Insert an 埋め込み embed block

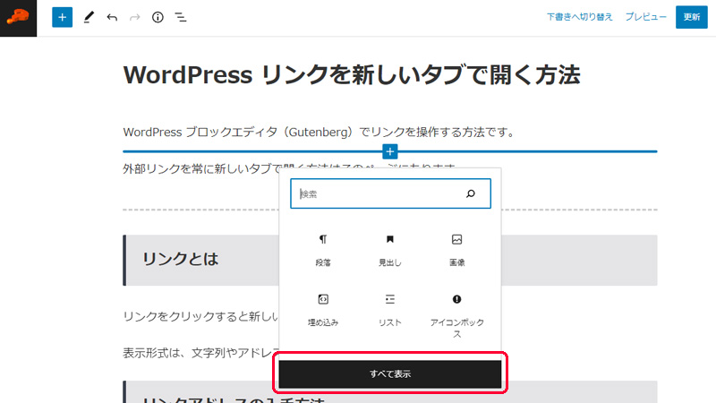click(323, 310)
